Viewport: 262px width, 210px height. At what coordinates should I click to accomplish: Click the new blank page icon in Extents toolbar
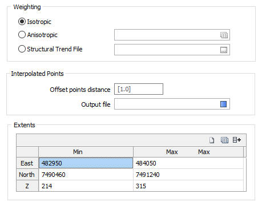(212, 140)
